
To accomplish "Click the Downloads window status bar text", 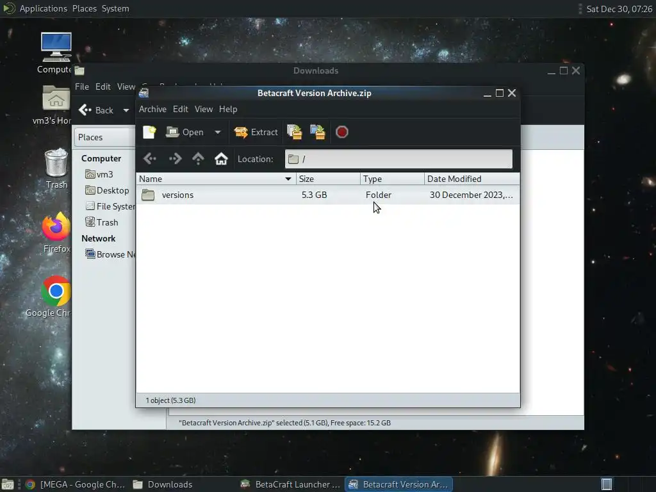I will (284, 423).
